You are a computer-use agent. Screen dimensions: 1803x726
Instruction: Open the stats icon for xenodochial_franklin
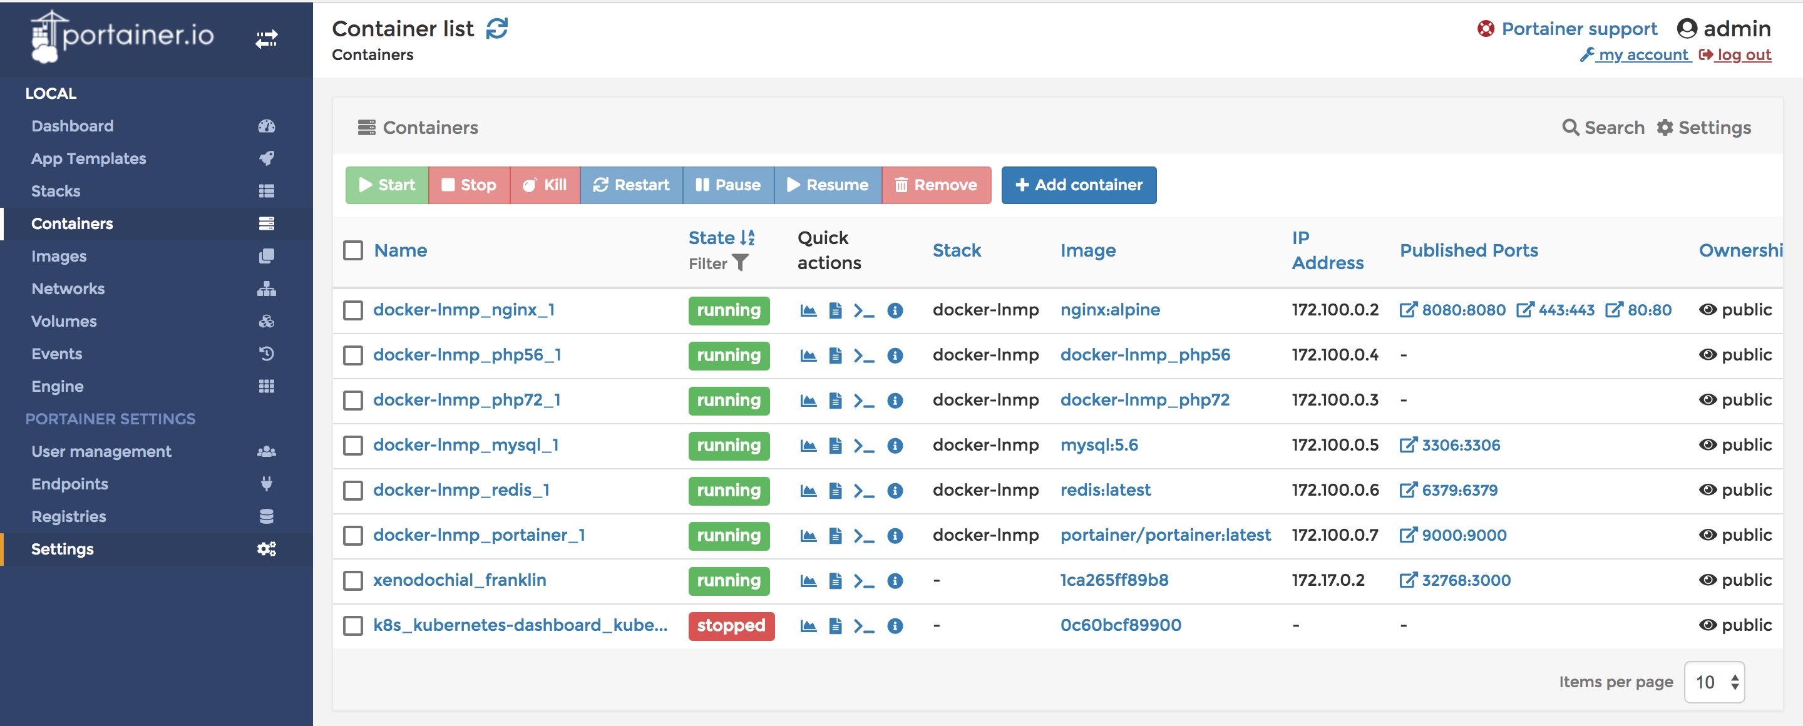[808, 581]
